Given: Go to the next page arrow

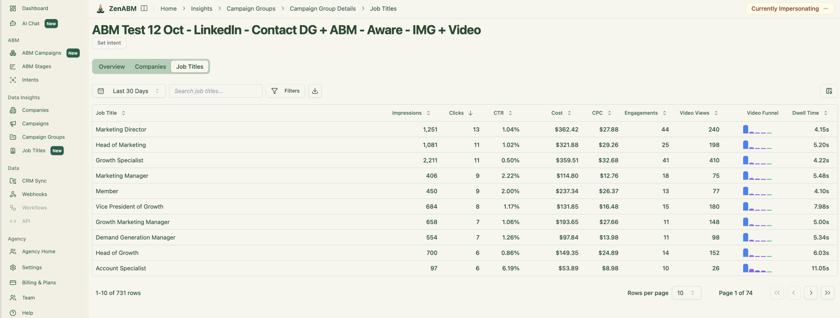Looking at the screenshot, I should tap(811, 293).
